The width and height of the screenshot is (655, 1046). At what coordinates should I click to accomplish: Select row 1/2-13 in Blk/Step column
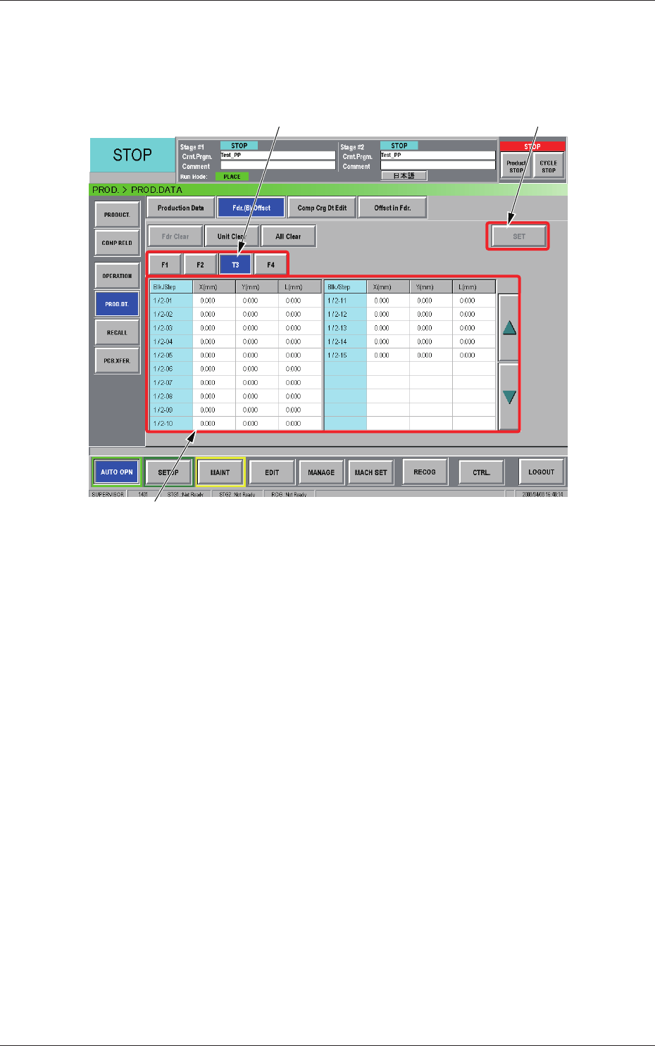[345, 328]
